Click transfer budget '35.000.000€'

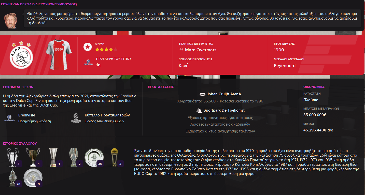coord(315,115)
